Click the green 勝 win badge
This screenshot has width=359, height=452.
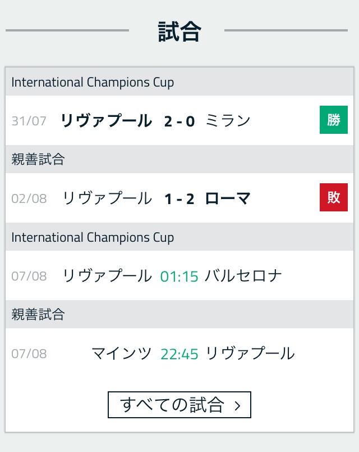334,120
